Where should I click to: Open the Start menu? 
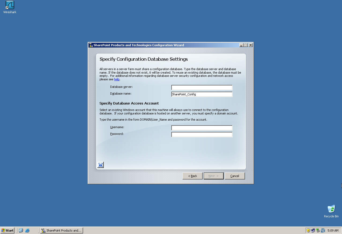7,230
